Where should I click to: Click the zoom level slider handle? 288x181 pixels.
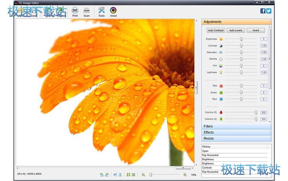point(151,174)
